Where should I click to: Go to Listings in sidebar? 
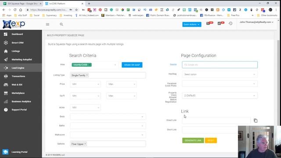[16, 51]
